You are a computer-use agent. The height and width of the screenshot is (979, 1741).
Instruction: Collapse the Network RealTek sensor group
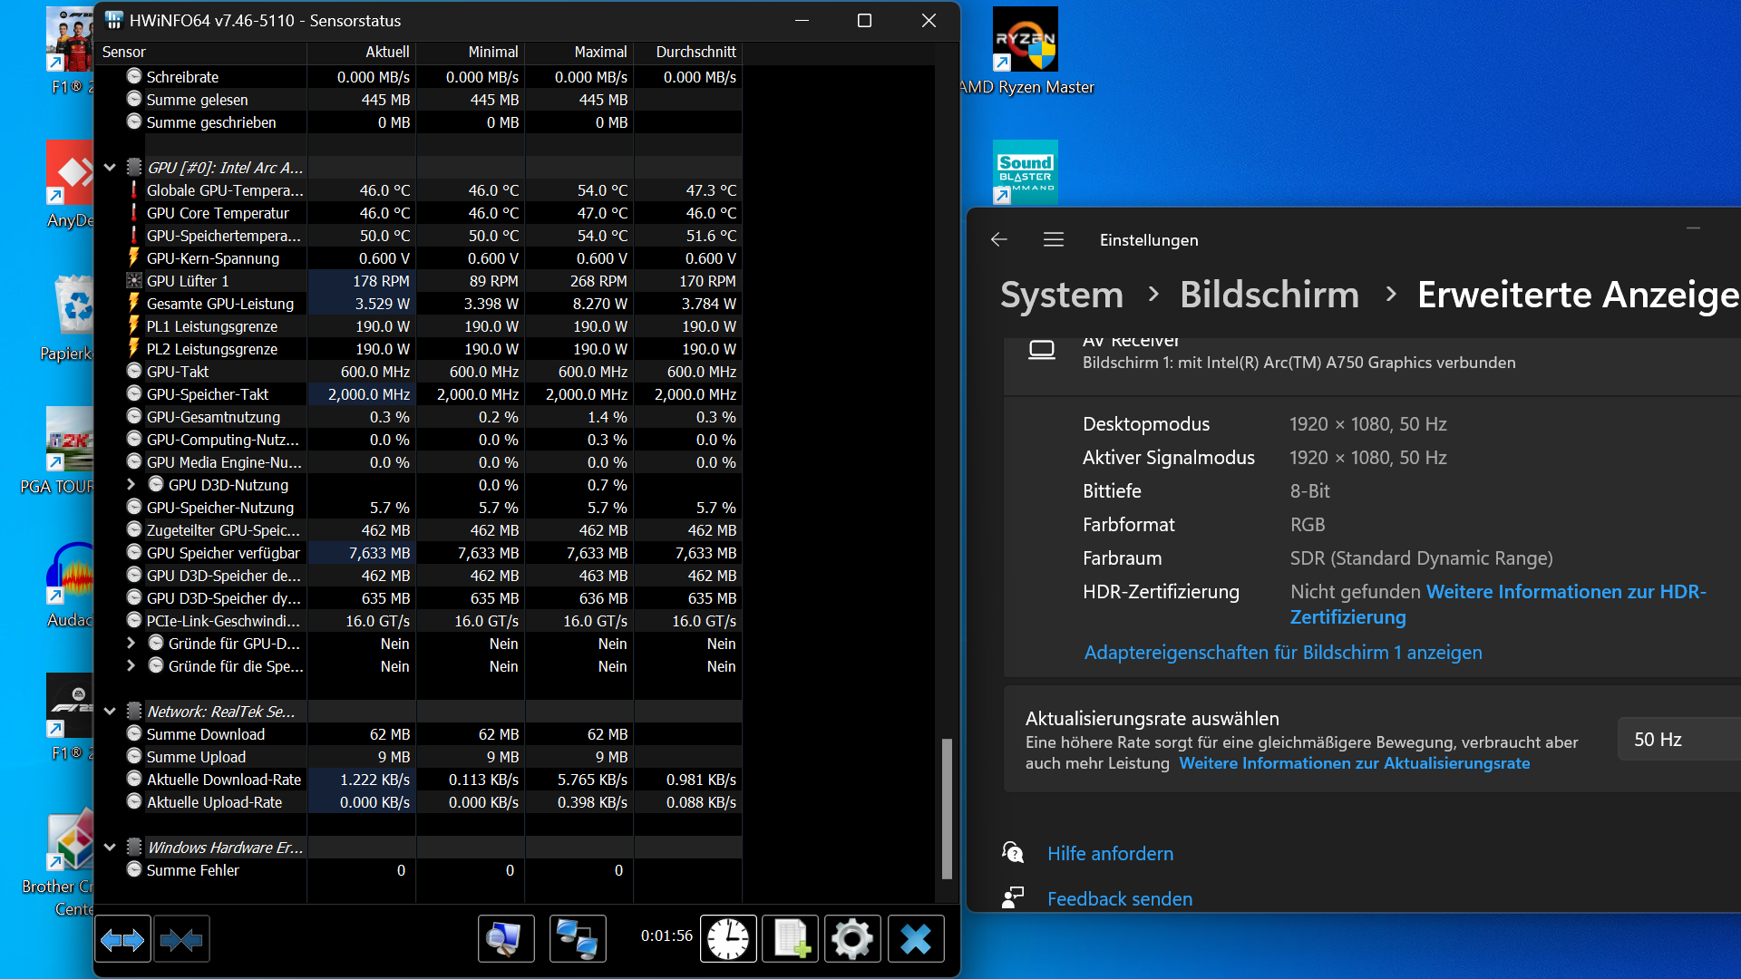click(110, 712)
